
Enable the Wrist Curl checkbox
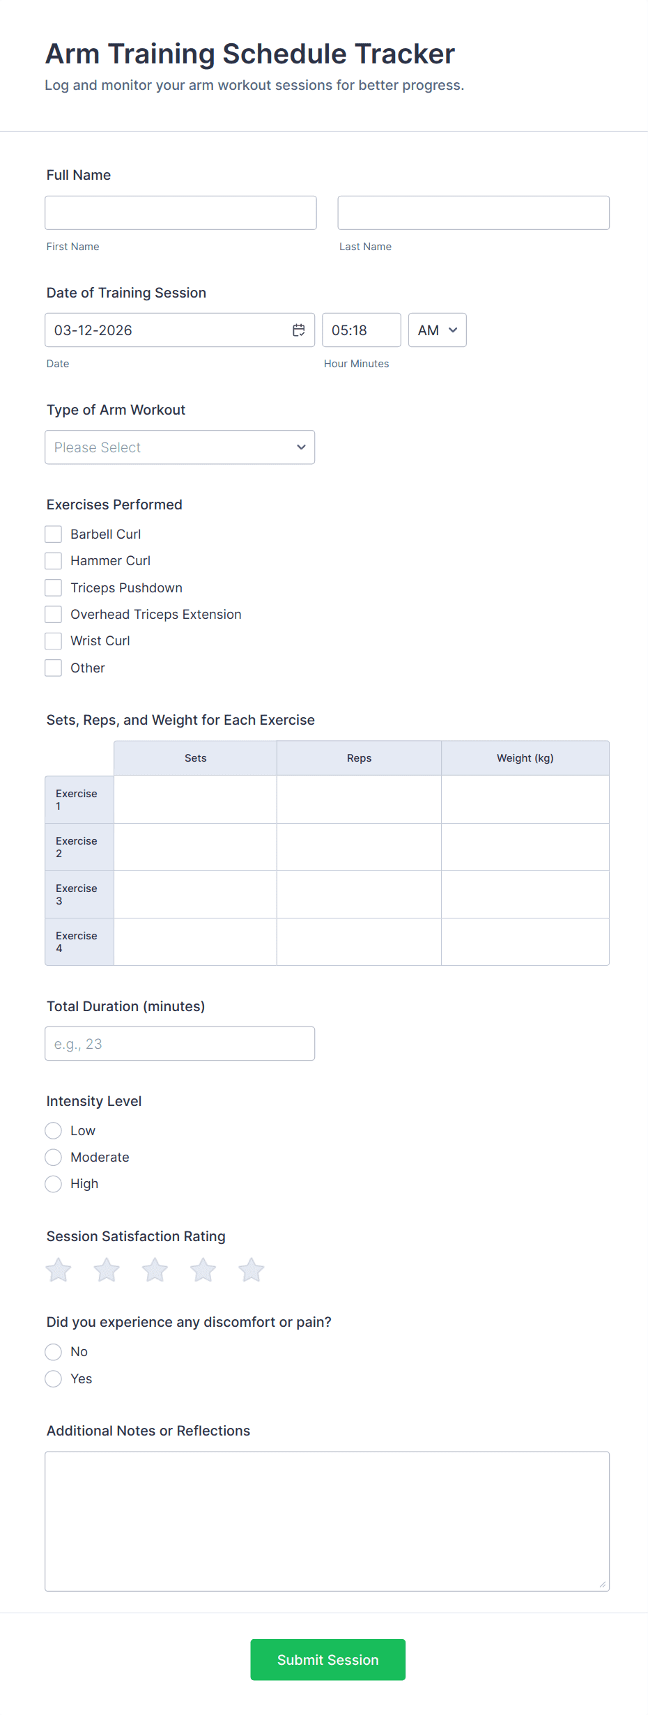tap(54, 641)
